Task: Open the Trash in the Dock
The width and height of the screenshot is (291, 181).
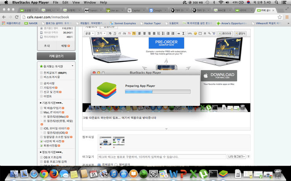Action: click(x=278, y=174)
